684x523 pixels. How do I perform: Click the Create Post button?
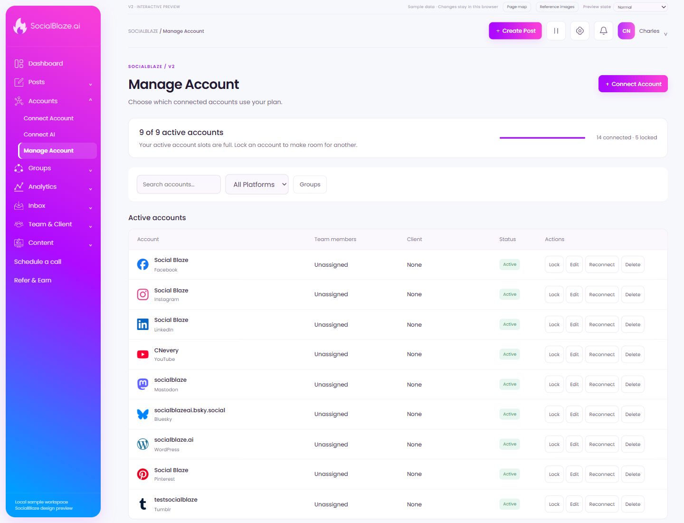(x=515, y=31)
